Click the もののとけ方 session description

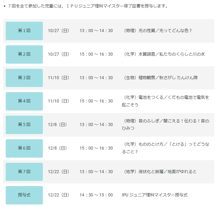pos(165,148)
